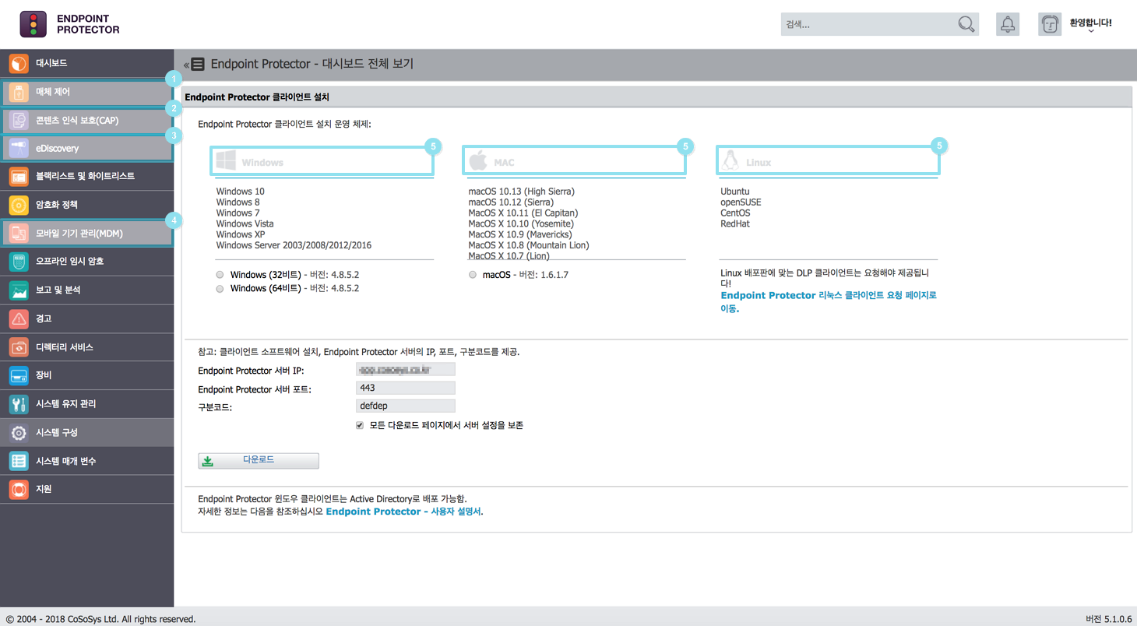Click the 서버 IP input field
Screen dimensions: 1137x626
pos(405,370)
